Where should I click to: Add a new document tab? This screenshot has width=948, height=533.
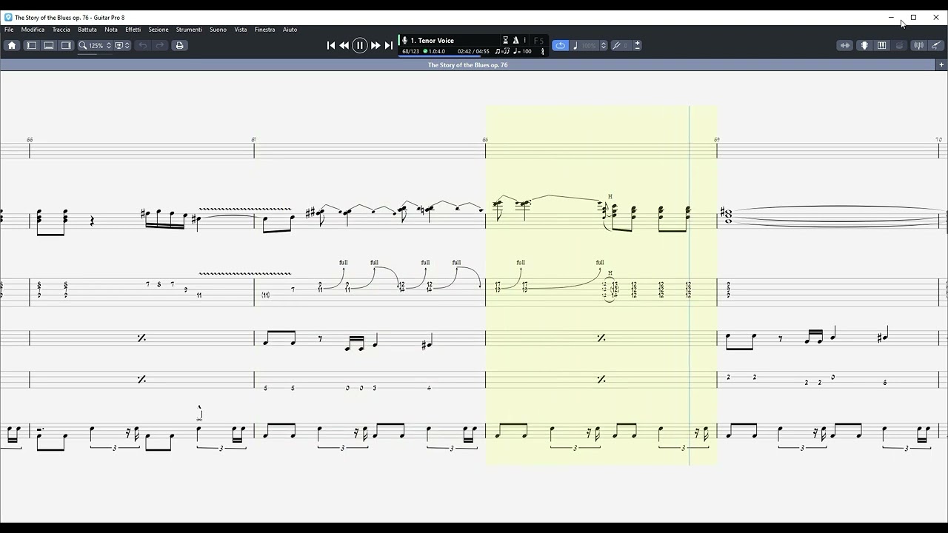(941, 65)
